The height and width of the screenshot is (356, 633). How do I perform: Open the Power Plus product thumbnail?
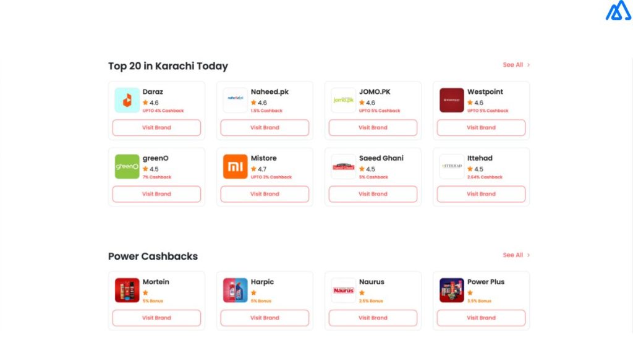coord(451,290)
